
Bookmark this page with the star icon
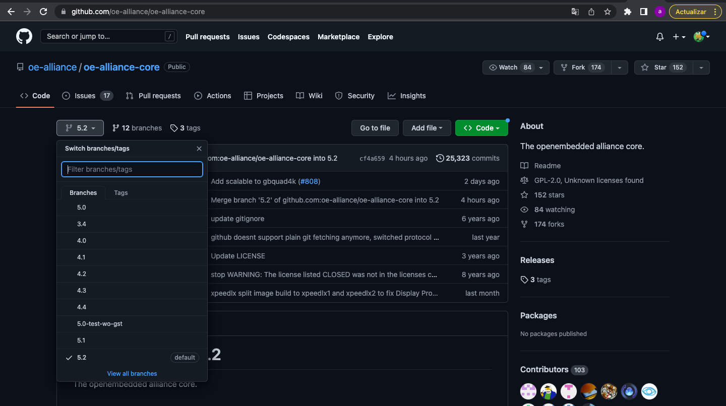608,12
